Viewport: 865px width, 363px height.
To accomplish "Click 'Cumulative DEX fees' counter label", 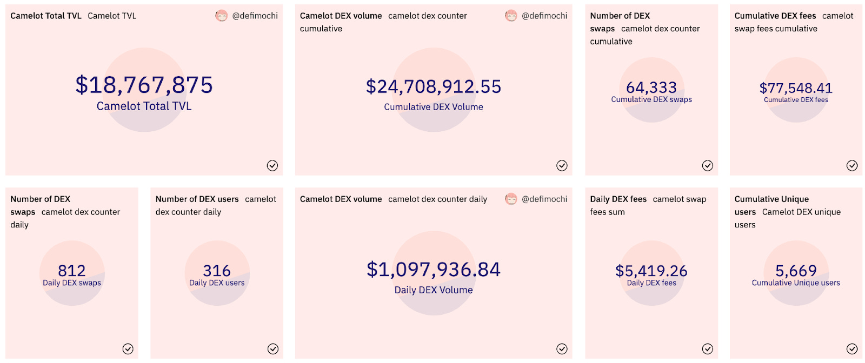I will click(796, 100).
